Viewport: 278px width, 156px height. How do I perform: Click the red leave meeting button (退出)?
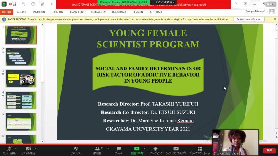point(269,150)
